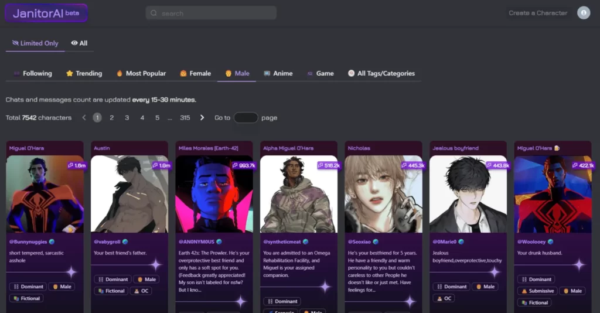Click the verified badge next to @Woolooey
Screen dimensions: 600x313
[x=551, y=242]
